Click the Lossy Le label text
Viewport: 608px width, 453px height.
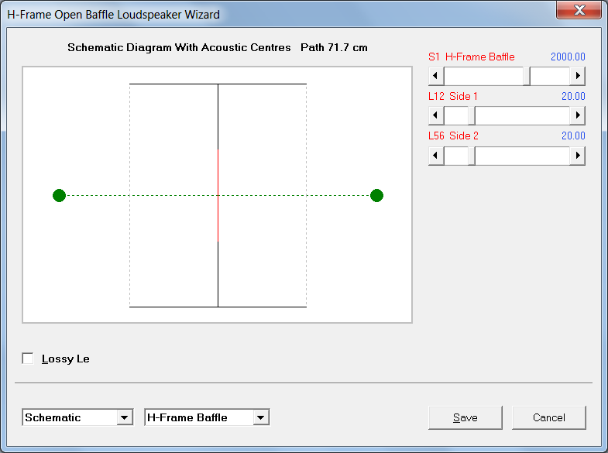coord(66,359)
